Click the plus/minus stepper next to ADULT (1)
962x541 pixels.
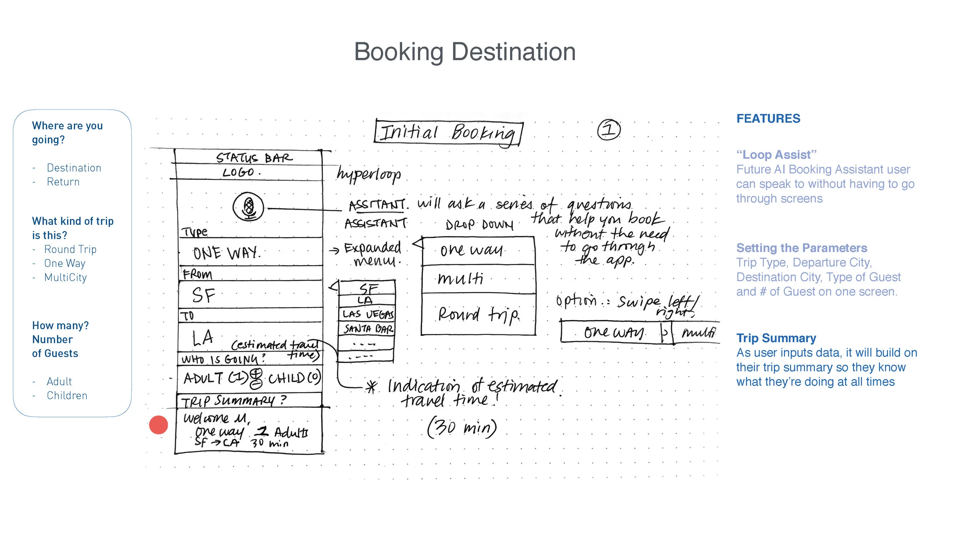[x=257, y=378]
